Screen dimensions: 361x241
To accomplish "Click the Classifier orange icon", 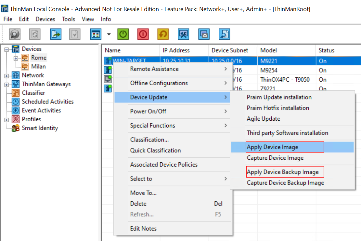I will click(x=16, y=93).
